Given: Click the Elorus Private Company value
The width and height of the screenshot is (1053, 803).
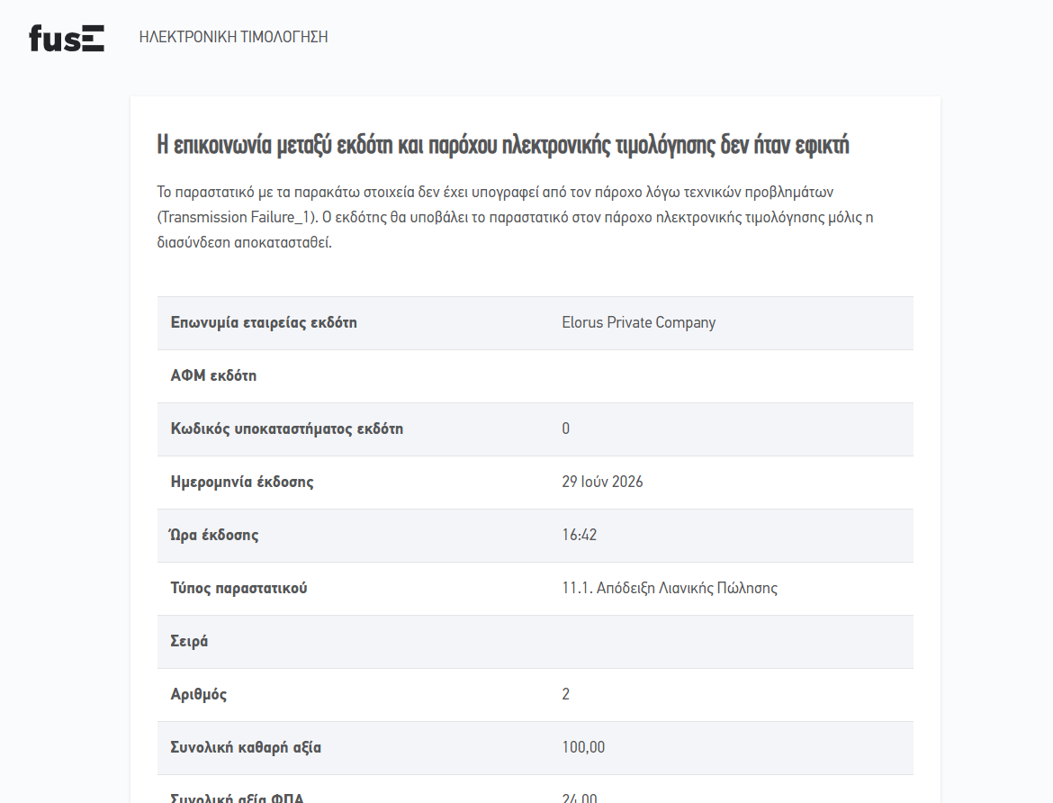Looking at the screenshot, I should [x=639, y=322].
